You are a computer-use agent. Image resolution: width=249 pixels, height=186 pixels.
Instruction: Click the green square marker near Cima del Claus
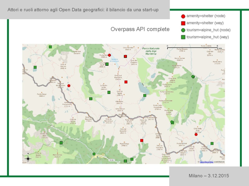tap(35, 67)
